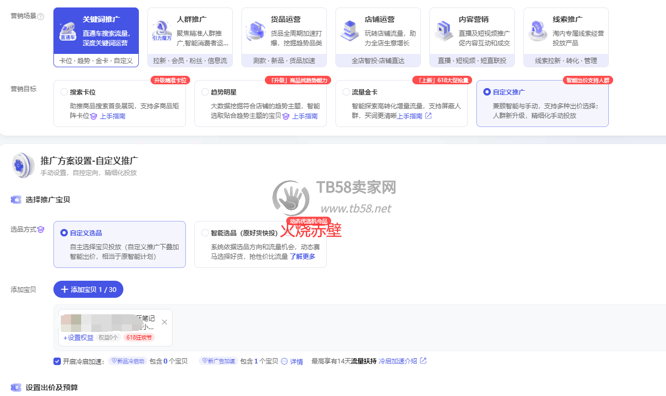The image size is (666, 396).
Task: Click the 店铺运营 building icon
Action: (350, 31)
